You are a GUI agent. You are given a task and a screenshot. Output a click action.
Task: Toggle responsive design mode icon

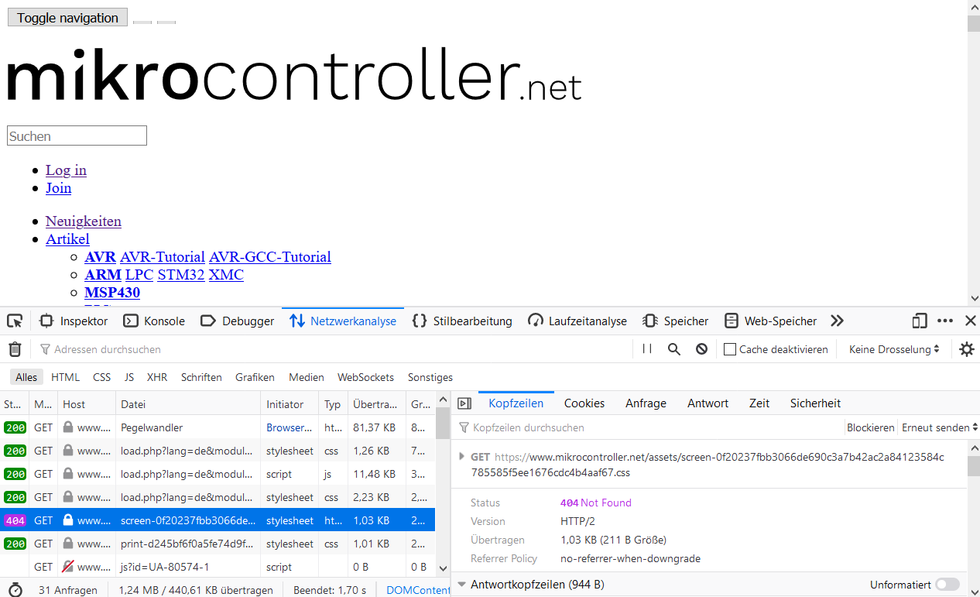pyautogui.click(x=920, y=321)
